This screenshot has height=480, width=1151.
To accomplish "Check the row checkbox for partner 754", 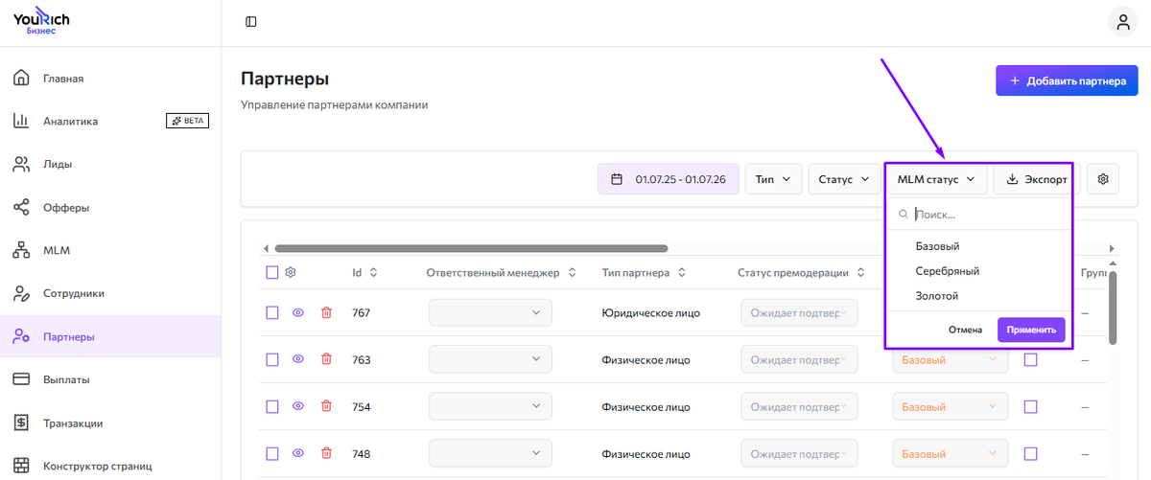I will [x=272, y=406].
